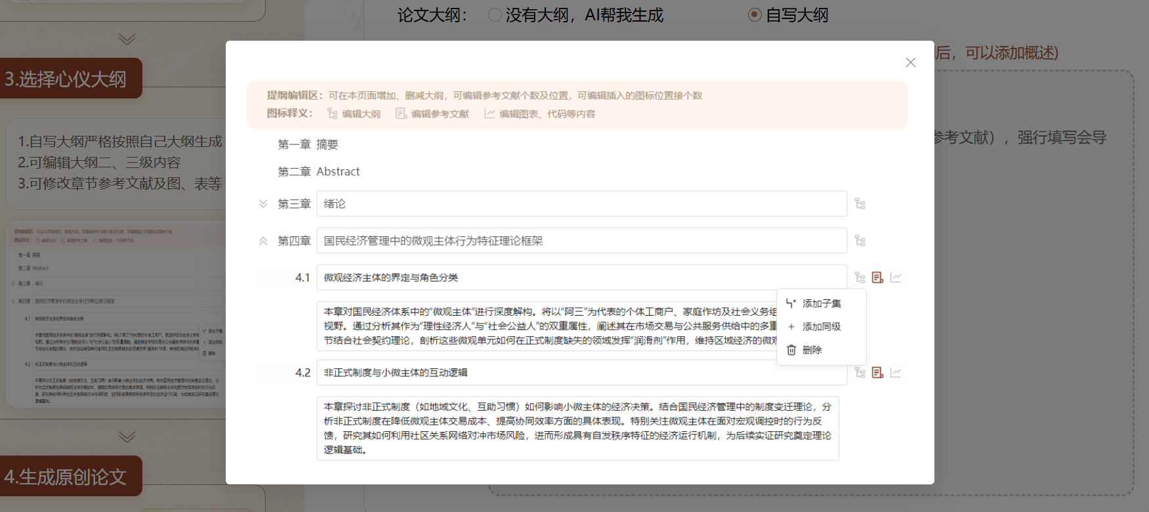The image size is (1149, 512).
Task: Click legend icon for 编辑图表、代码等内容
Action: (x=490, y=114)
